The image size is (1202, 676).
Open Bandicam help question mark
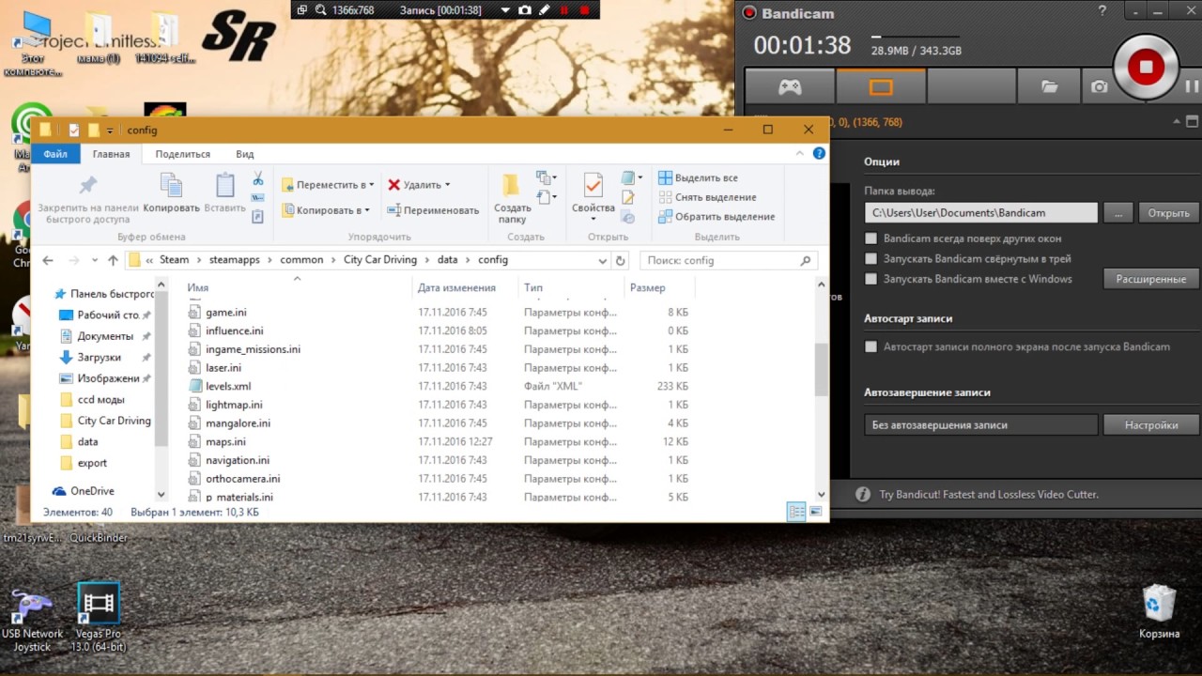(x=1102, y=10)
